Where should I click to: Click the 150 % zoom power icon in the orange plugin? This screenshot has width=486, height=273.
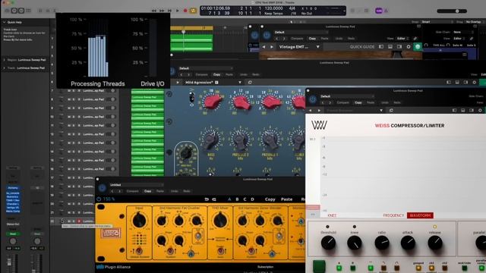tap(99, 199)
